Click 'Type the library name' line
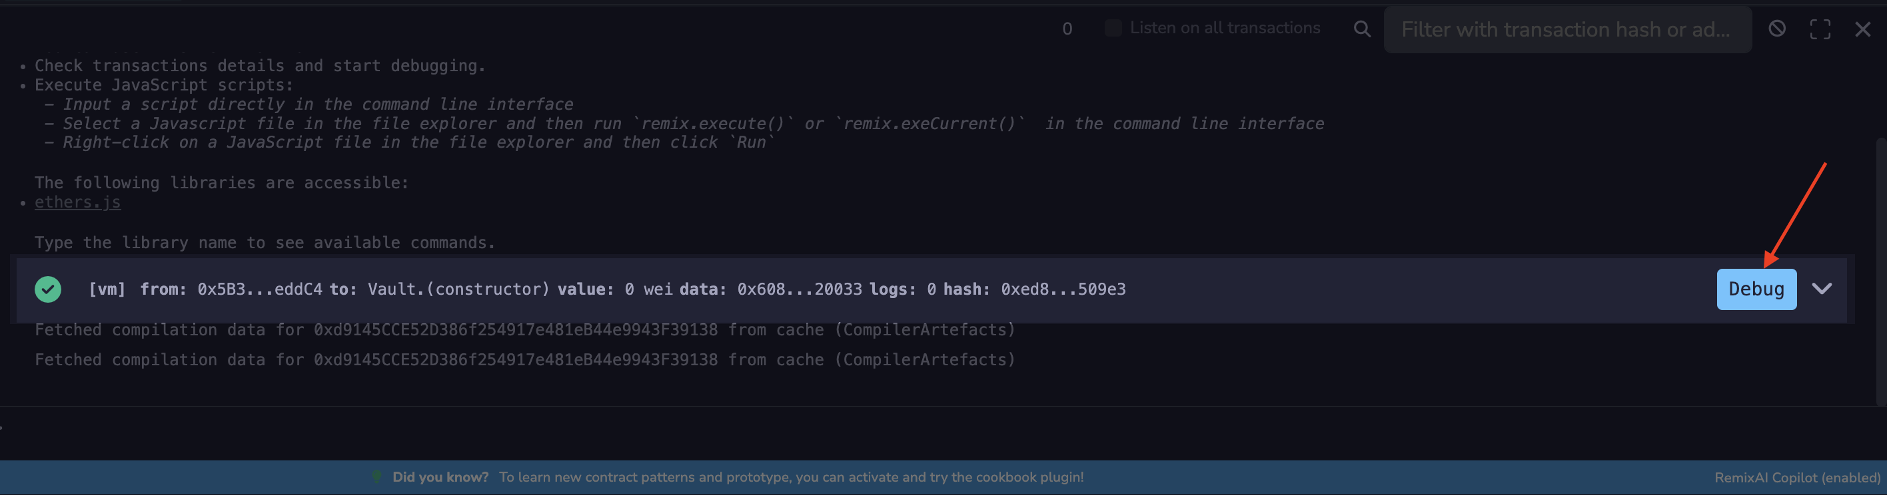The image size is (1887, 495). (265, 242)
